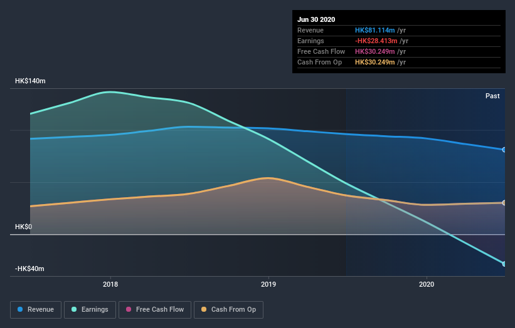The height and width of the screenshot is (328, 515).
Task: Click the -HK$28.413m earnings value
Action: coord(376,41)
